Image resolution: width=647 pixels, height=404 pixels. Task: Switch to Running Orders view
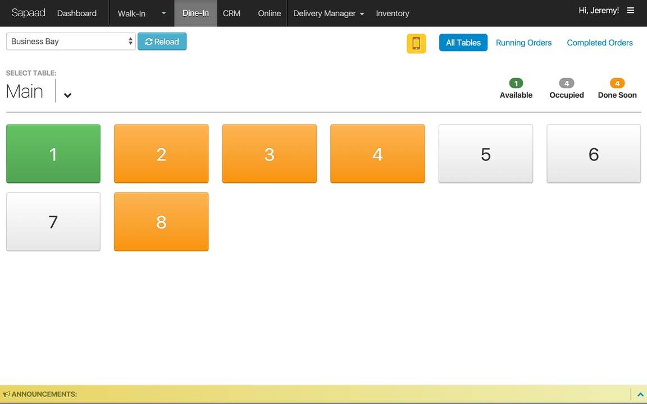pos(523,43)
